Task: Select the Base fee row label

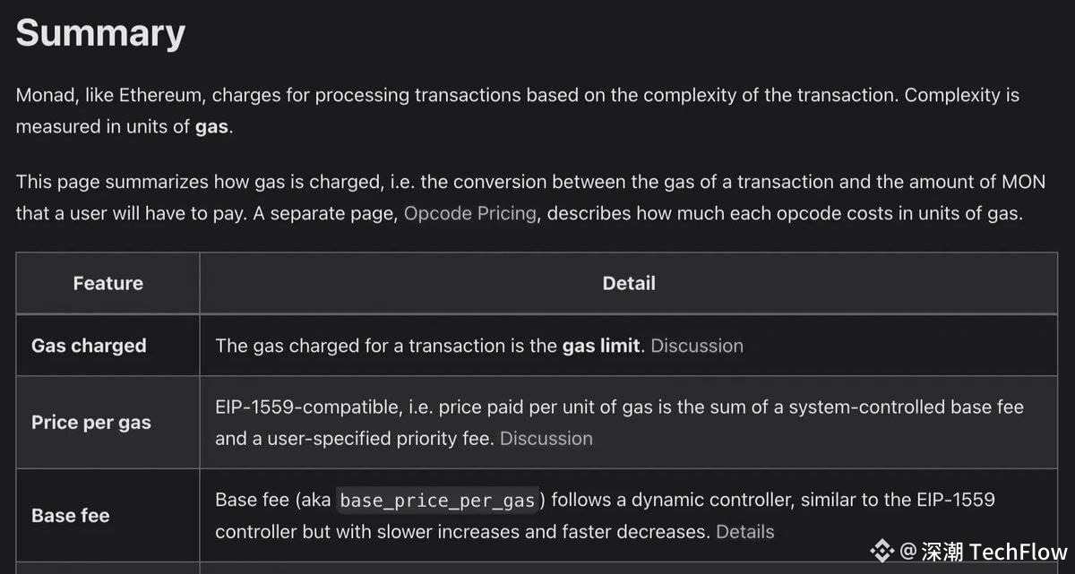Action: pyautogui.click(x=71, y=516)
